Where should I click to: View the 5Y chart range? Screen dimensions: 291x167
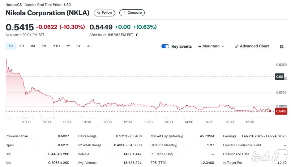coord(79,46)
